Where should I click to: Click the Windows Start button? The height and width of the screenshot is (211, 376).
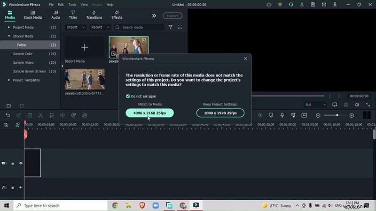coord(7,205)
